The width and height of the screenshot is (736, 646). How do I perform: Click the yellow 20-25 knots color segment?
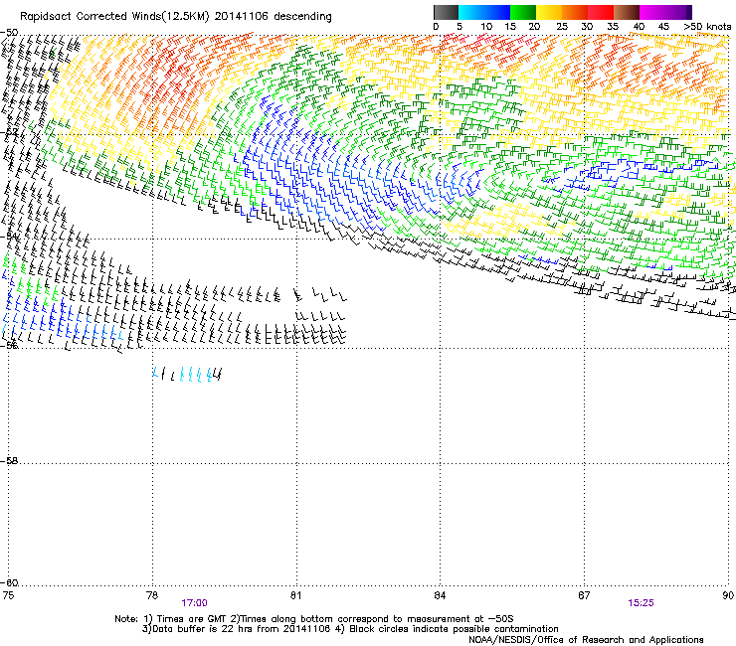click(549, 12)
